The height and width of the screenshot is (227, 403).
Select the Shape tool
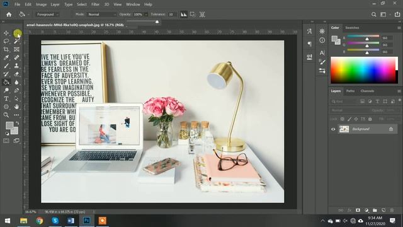pyautogui.click(x=6, y=107)
